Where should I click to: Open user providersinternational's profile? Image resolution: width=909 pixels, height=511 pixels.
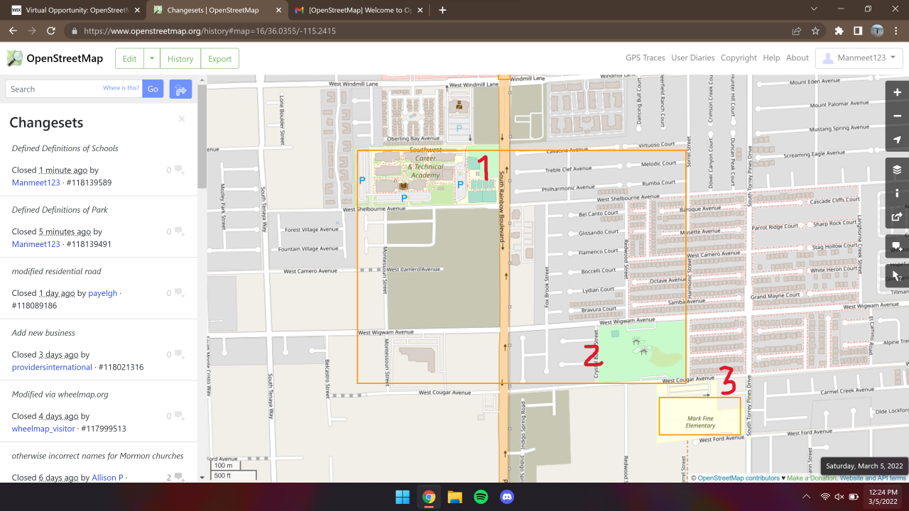[x=52, y=368]
